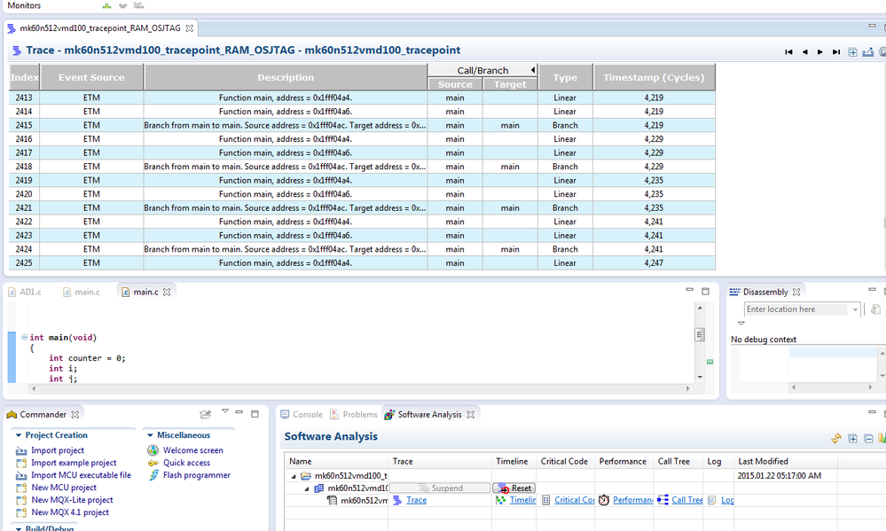Click New MQX-Lite project link
The width and height of the screenshot is (886, 531).
click(72, 500)
